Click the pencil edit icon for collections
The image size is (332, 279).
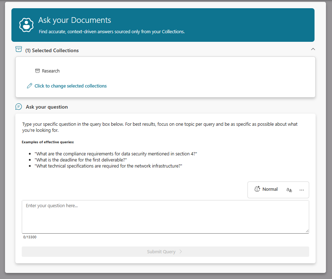pyautogui.click(x=30, y=86)
